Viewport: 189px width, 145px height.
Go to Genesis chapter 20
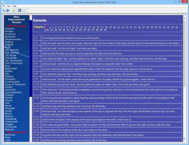click(x=115, y=27)
